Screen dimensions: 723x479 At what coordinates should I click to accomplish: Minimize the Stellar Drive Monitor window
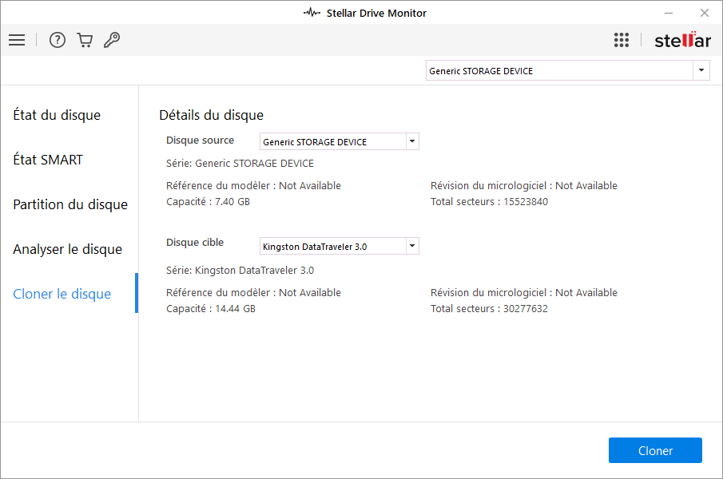tap(668, 13)
